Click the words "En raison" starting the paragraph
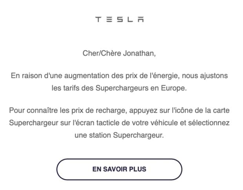The height and width of the screenshot is (190, 243). click(x=25, y=75)
